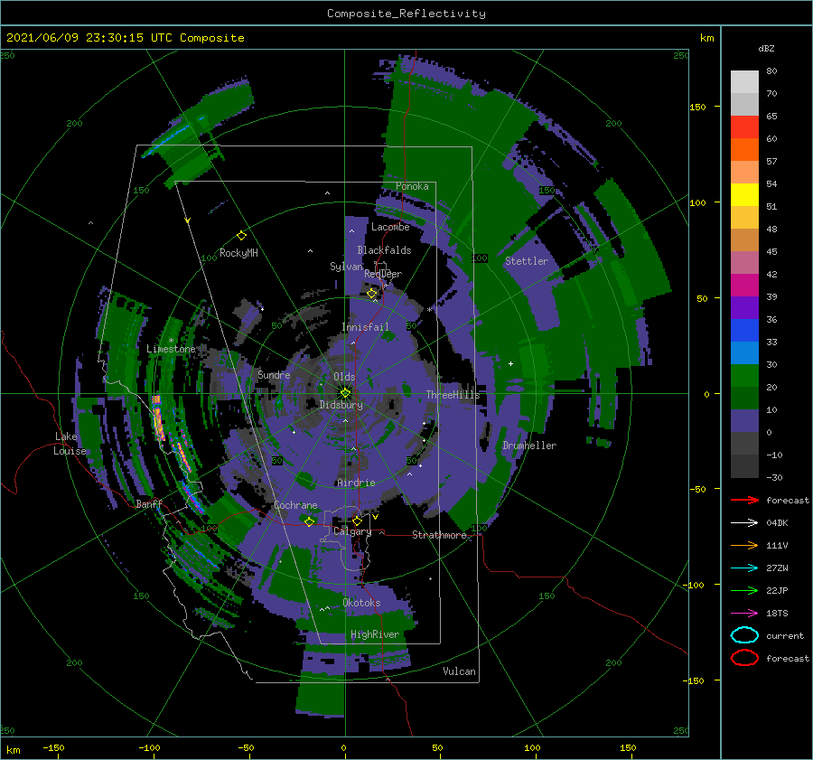813x760 pixels.
Task: Click the Strathmore city label
Action: (x=439, y=535)
